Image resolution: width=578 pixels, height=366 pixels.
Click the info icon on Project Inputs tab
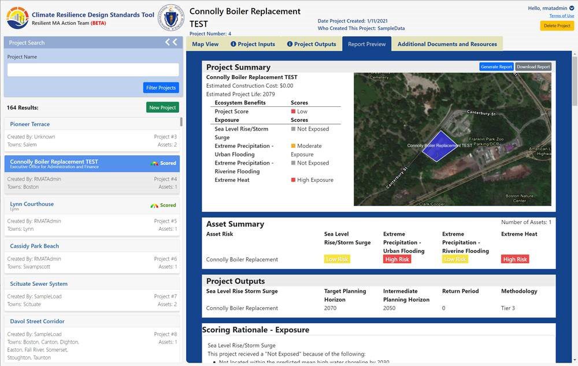point(234,44)
